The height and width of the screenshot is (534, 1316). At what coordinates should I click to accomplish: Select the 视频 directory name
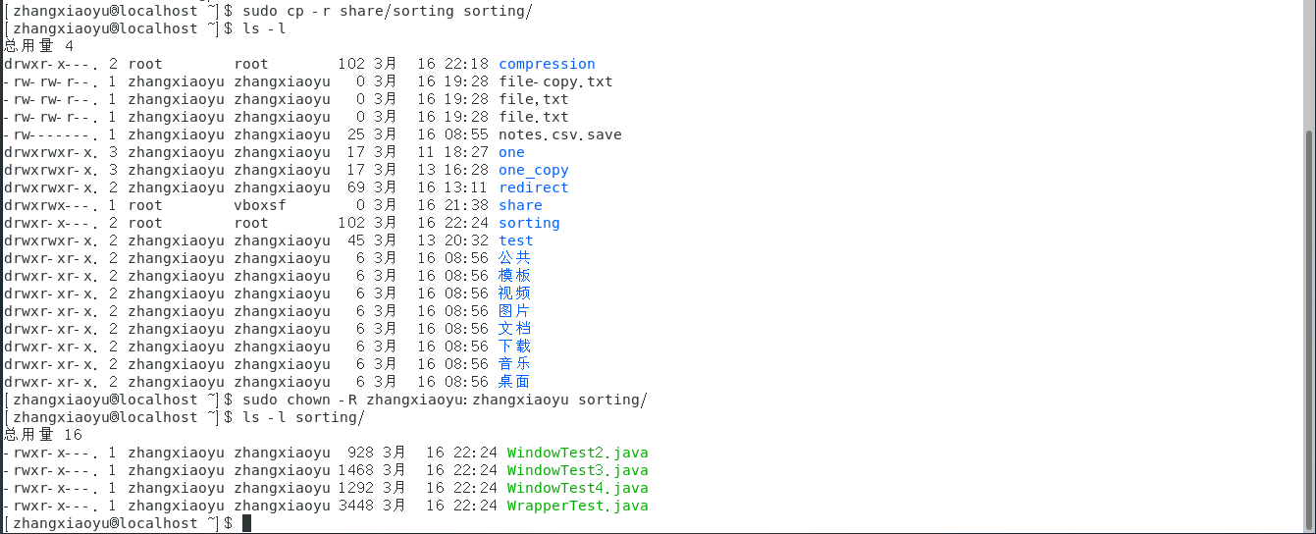(514, 294)
